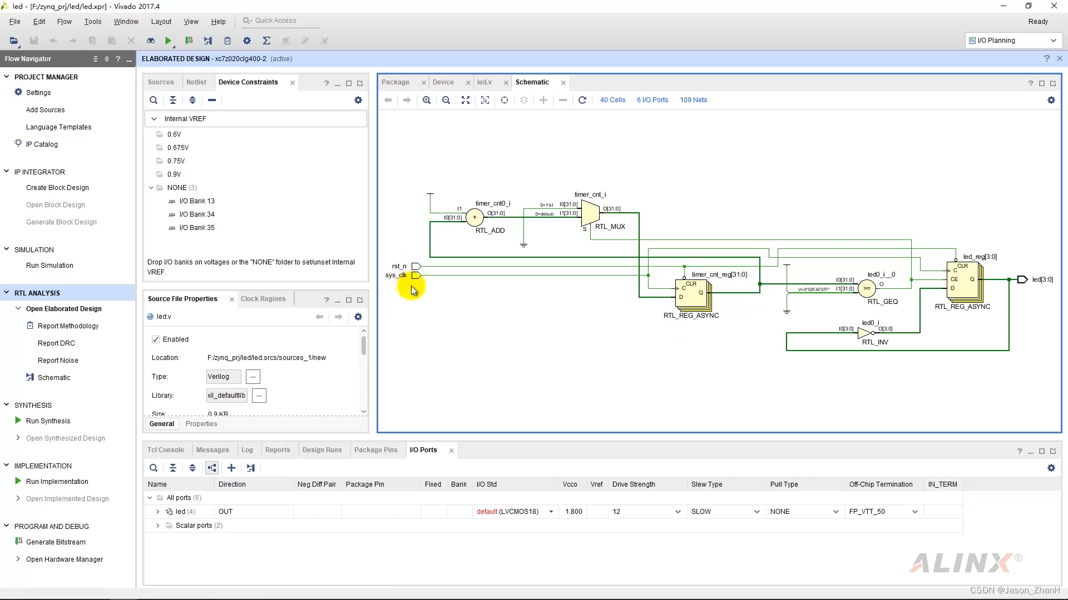Image resolution: width=1068 pixels, height=600 pixels.
Task: Click the Report Utilization sigma icon
Action: point(266,41)
